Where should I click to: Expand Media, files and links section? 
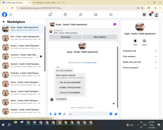tap(140, 62)
